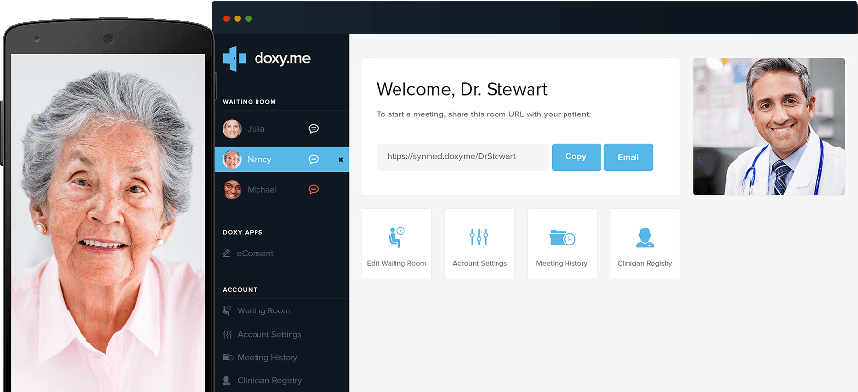Viewport: 858px width, 392px height.
Task: Remove Nancy with the x icon
Action: (340, 160)
